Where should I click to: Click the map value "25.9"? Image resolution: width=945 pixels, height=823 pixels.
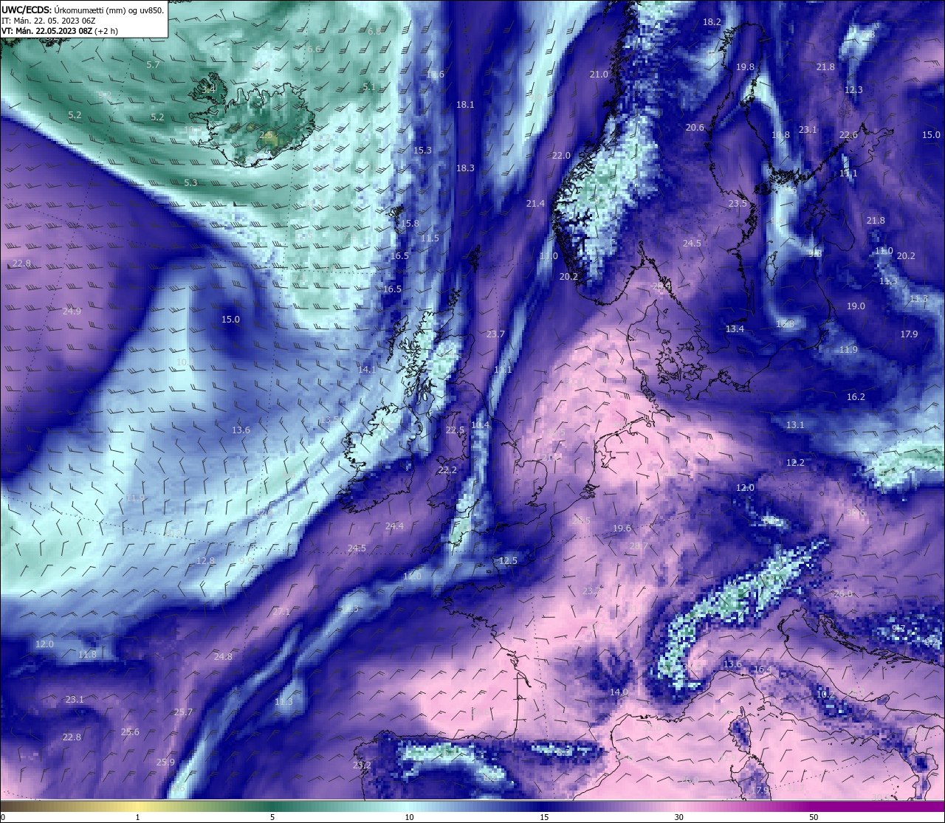pos(165,762)
